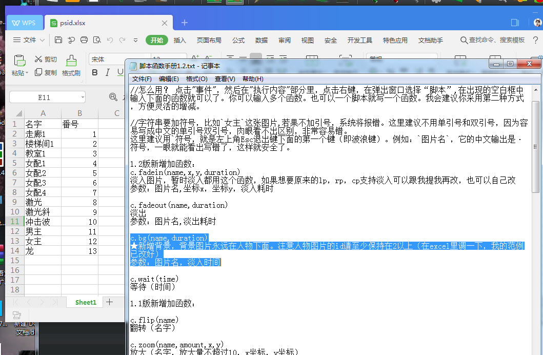Image resolution: width=543 pixels, height=355 pixels.
Task: Close the psid.xlsx tab
Action: tap(165, 23)
